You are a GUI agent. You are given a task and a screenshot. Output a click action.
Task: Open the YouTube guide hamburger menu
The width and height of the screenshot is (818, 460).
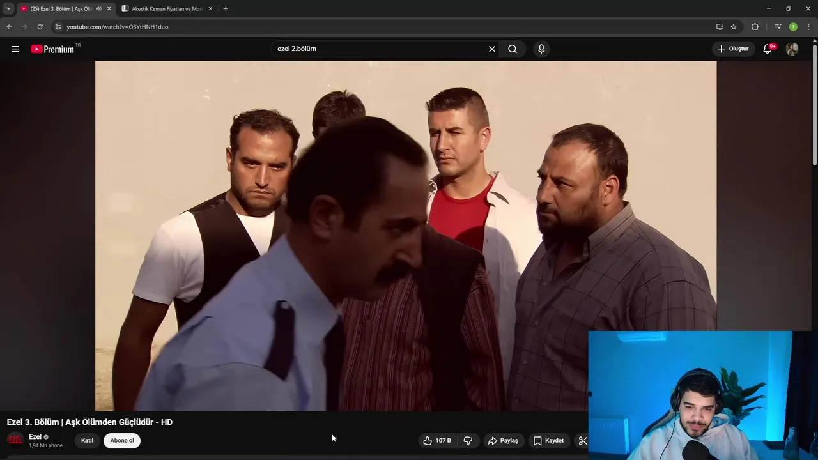[x=15, y=49]
